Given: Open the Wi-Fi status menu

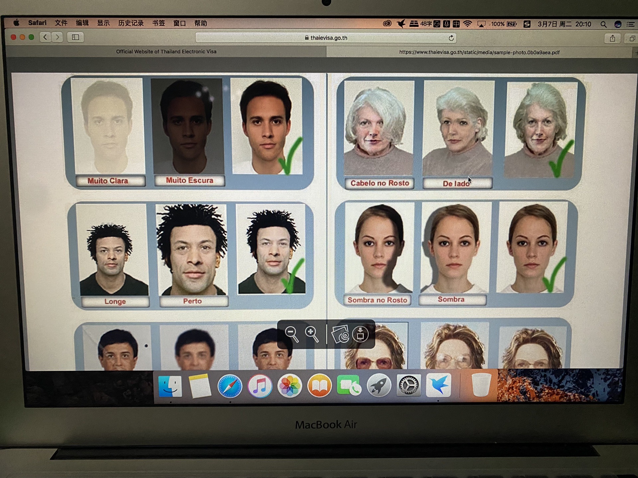Looking at the screenshot, I should (468, 24).
